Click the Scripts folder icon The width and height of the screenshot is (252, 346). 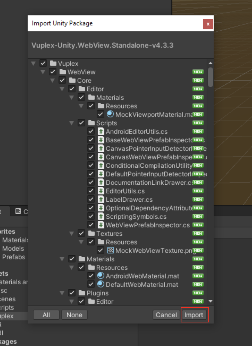click(91, 123)
